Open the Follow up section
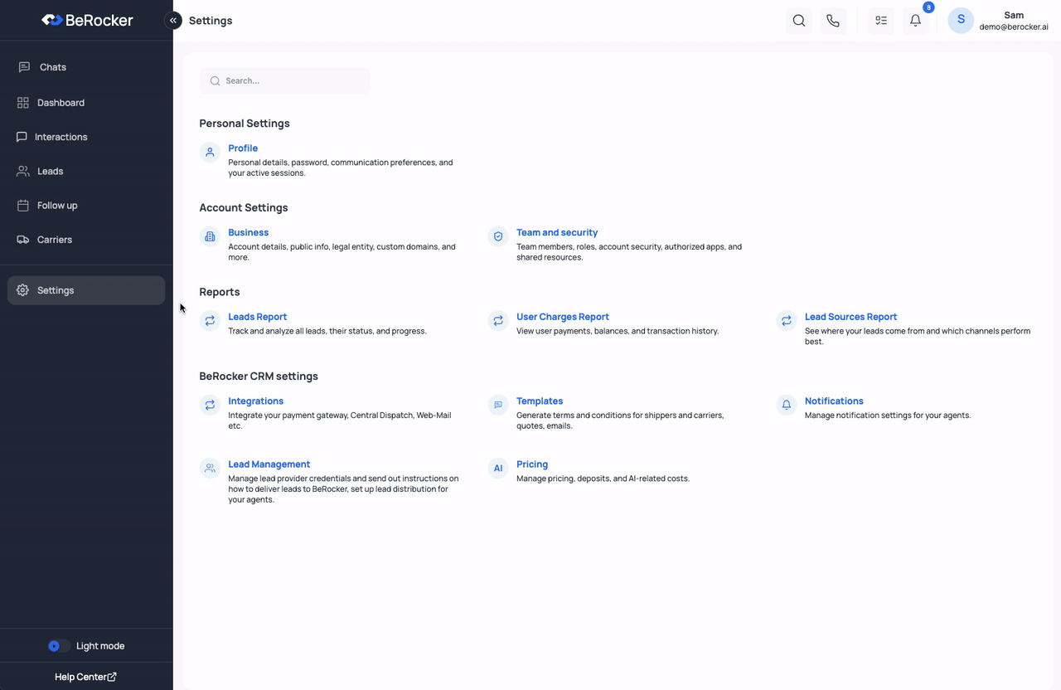Image resolution: width=1061 pixels, height=690 pixels. tap(57, 205)
